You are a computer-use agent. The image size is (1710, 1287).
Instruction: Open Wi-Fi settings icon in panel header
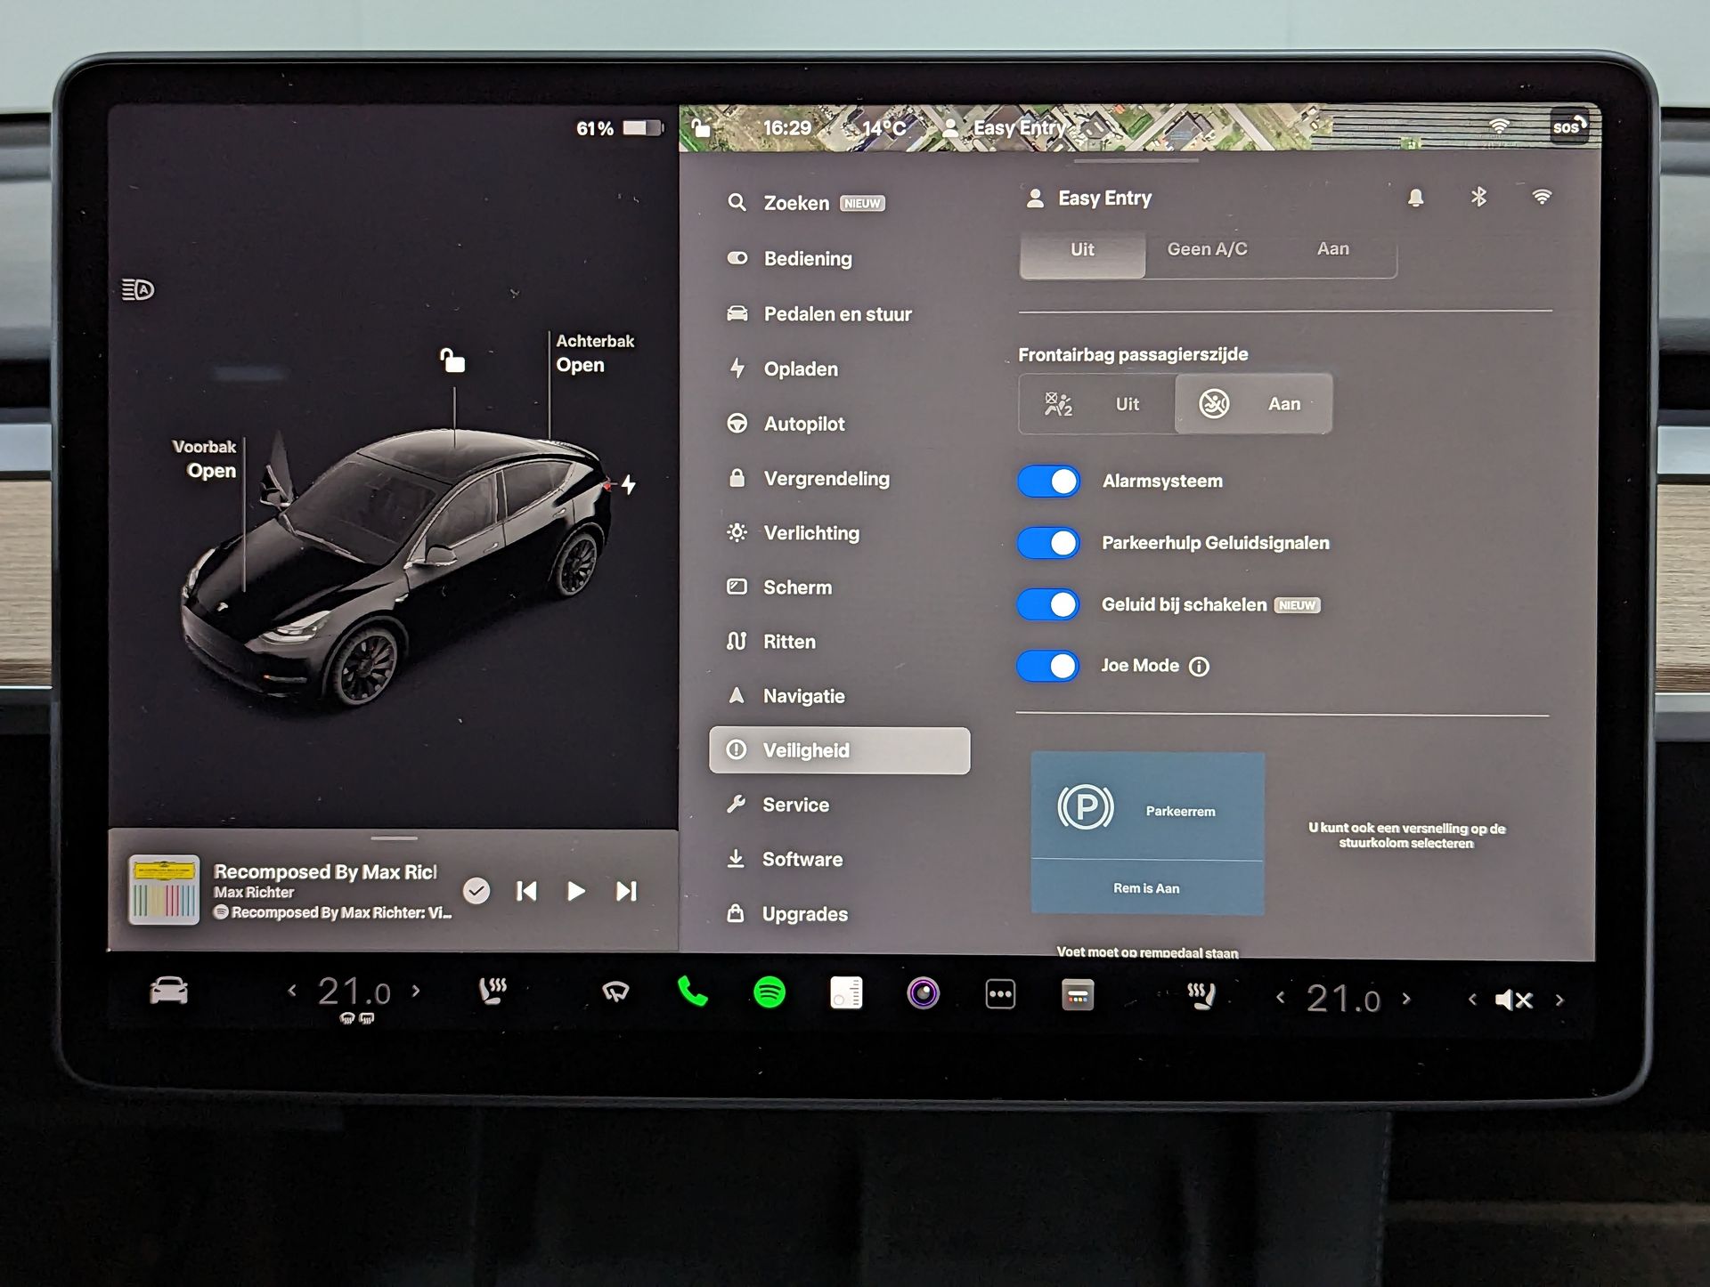click(1542, 197)
